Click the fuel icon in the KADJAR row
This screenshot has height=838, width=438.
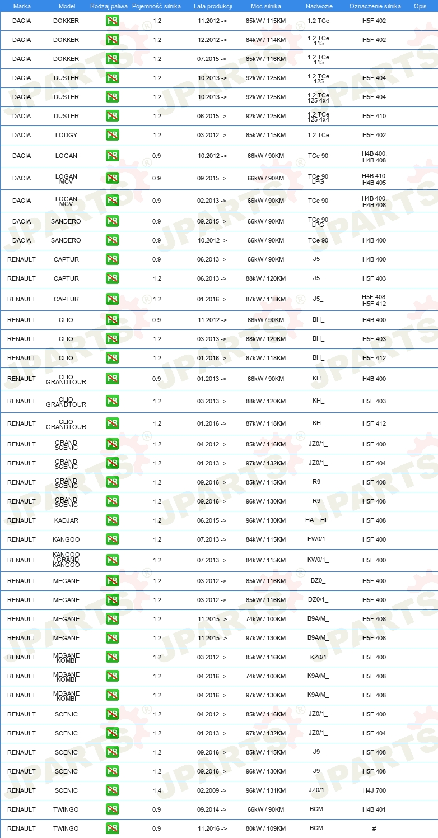coord(112,520)
